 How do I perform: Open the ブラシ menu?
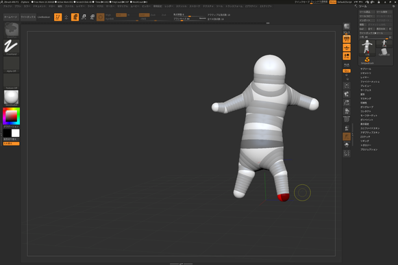tap(18, 6)
